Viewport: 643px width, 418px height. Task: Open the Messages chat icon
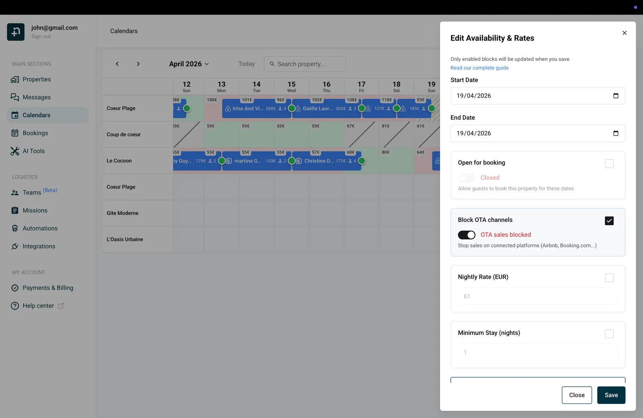[15, 97]
